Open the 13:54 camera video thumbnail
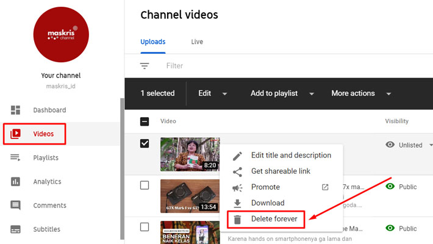This screenshot has width=433, height=244. click(x=190, y=196)
